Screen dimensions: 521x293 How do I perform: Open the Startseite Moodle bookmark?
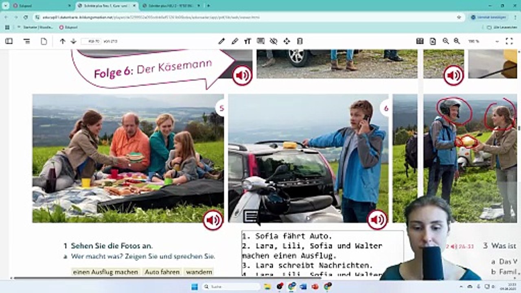point(35,27)
